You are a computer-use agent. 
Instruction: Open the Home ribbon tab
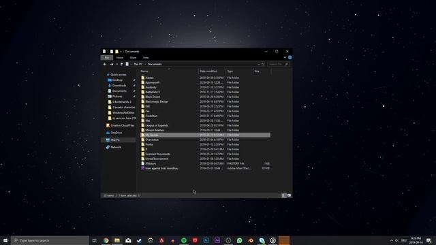tap(120, 57)
